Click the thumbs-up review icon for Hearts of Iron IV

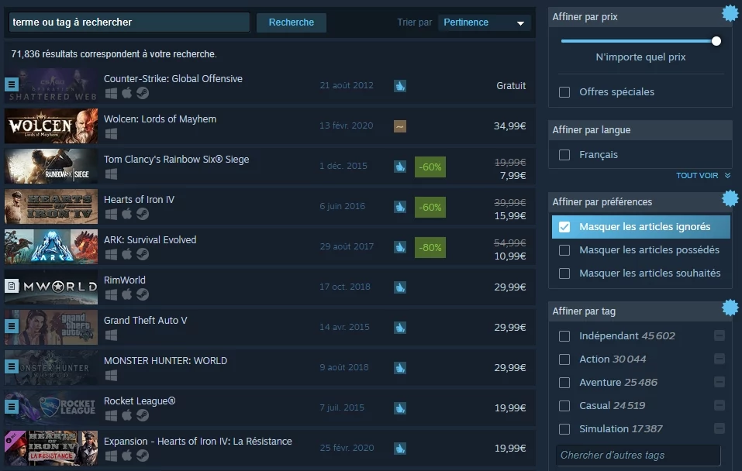tap(400, 207)
